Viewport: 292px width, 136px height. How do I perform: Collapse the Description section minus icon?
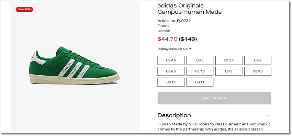(x=269, y=115)
